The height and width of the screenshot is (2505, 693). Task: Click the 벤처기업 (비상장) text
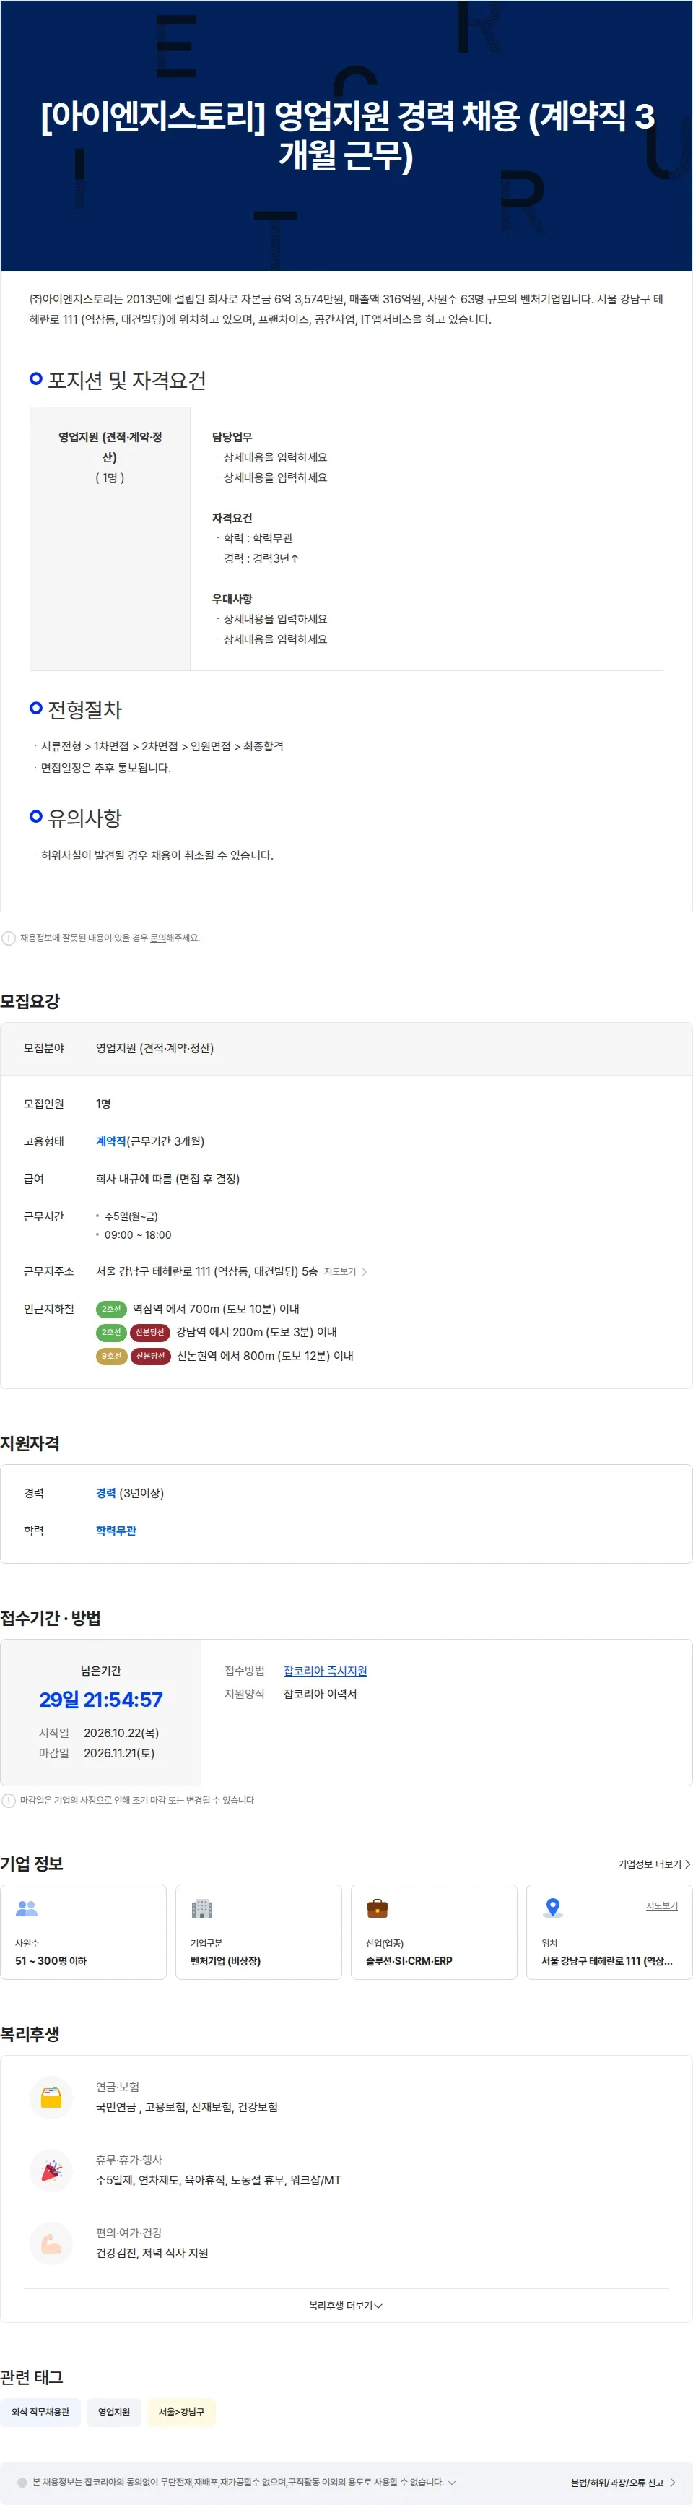[225, 1960]
